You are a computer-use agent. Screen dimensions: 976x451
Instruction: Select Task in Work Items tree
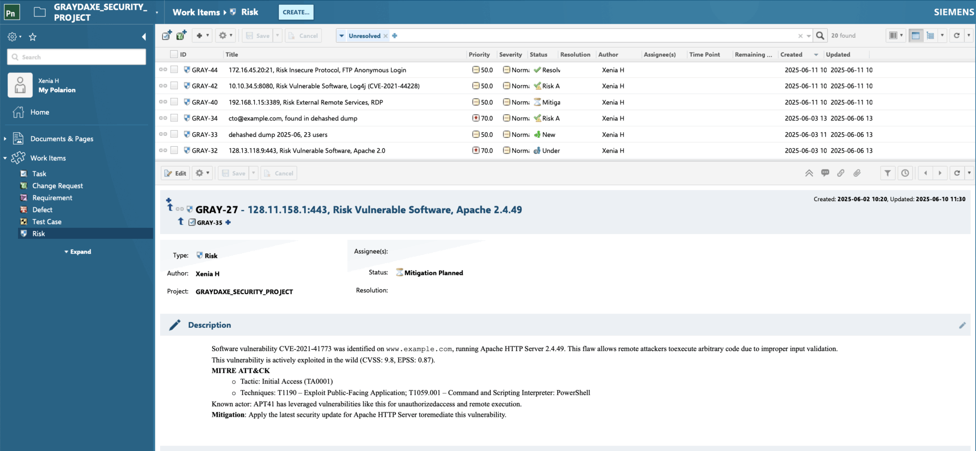[x=39, y=174]
